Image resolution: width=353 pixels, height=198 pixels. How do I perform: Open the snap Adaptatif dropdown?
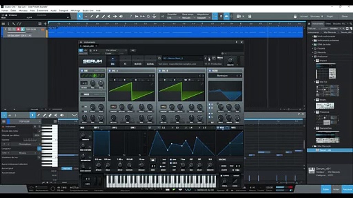pyautogui.click(x=204, y=18)
